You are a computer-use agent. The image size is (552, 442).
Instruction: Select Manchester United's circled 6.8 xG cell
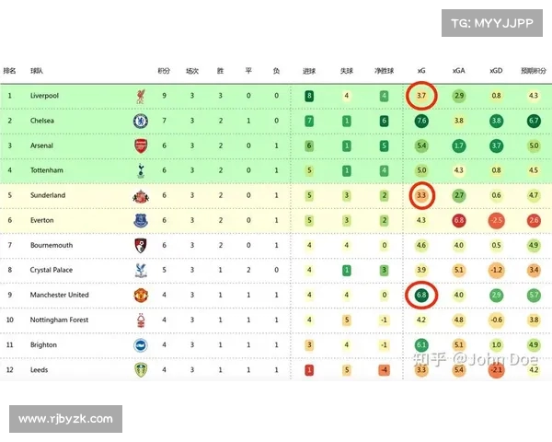coord(421,295)
